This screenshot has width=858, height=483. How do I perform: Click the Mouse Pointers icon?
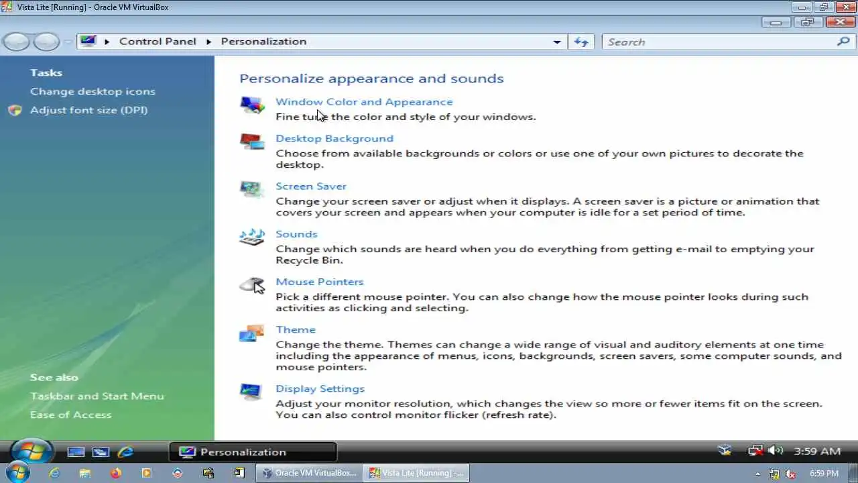tap(252, 285)
